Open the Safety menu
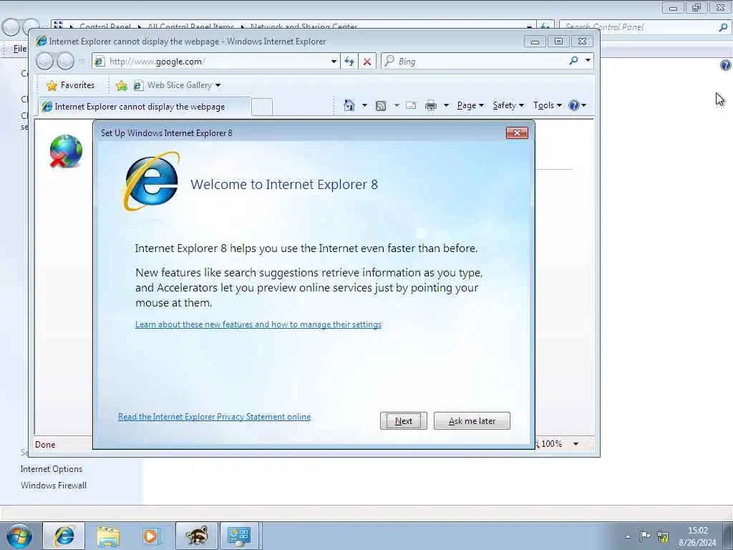This screenshot has width=733, height=550. pyautogui.click(x=508, y=105)
